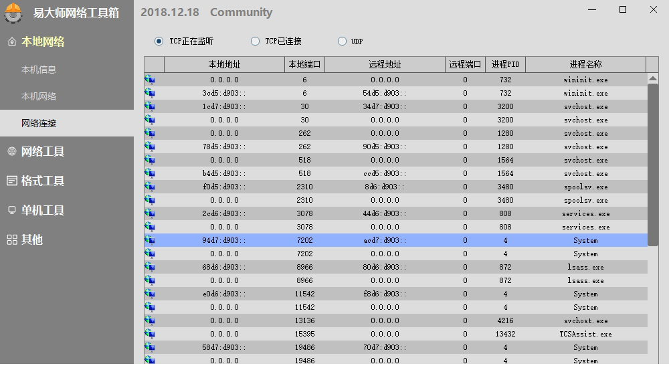669x378 pixels.
Task: Click the ccd5:d903:: remote address
Action: point(385,173)
